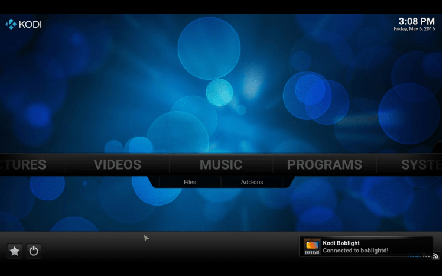Click the RSS feed icon
This screenshot has height=276, width=442.
pos(436,256)
